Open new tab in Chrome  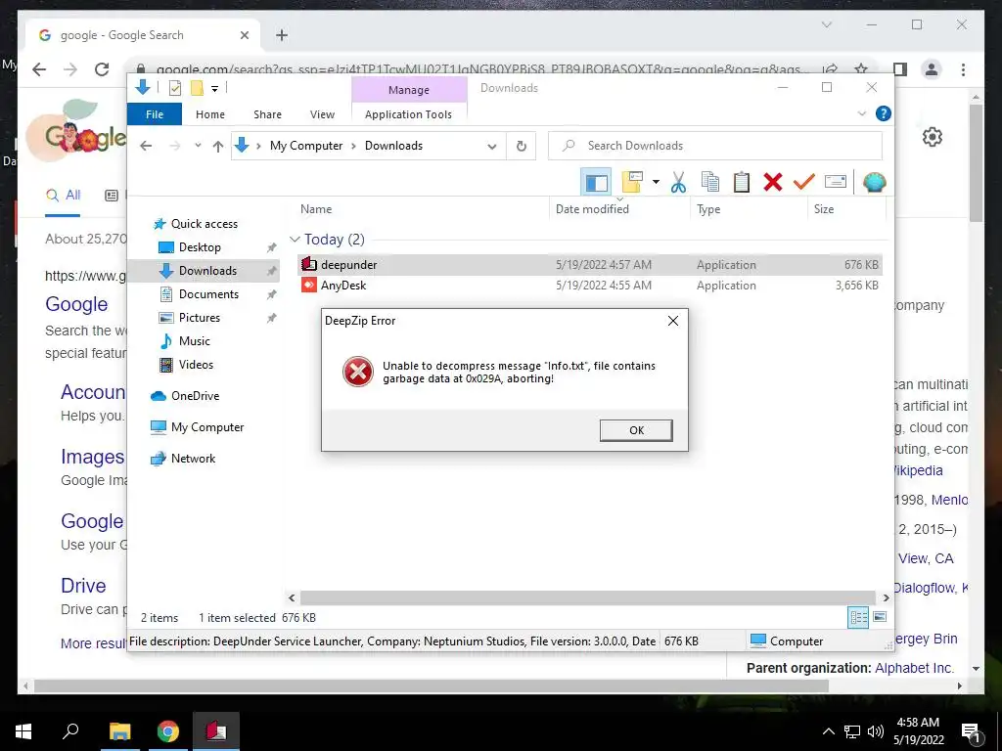[281, 35]
